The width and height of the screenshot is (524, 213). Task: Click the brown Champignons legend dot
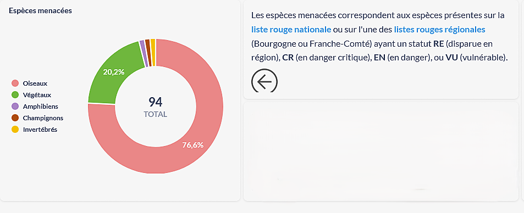coord(15,118)
